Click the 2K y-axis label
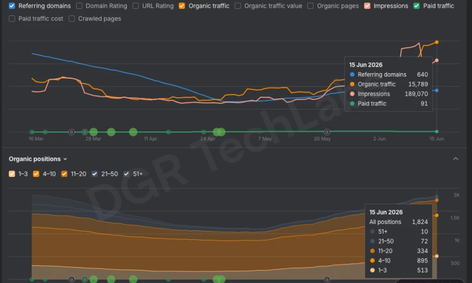The width and height of the screenshot is (472, 283). 456,195
